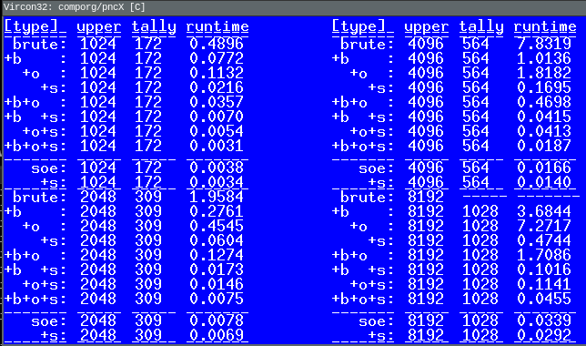The width and height of the screenshot is (586, 346).
Task: Select the soe runtime 0.0038
Action: coord(217,168)
